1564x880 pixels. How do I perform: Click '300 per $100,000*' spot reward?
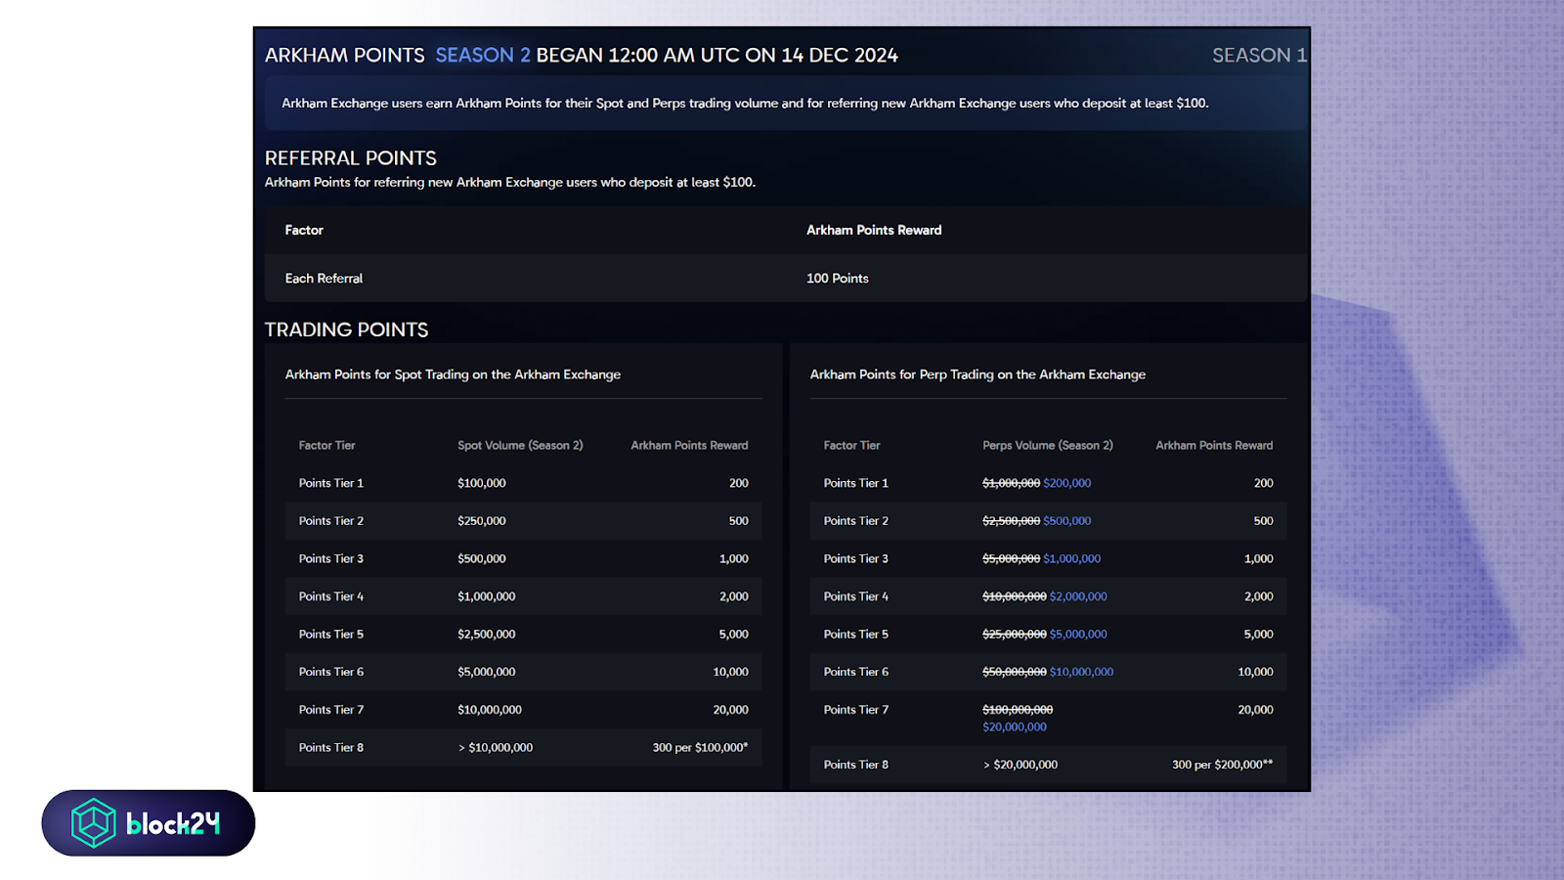[700, 748]
